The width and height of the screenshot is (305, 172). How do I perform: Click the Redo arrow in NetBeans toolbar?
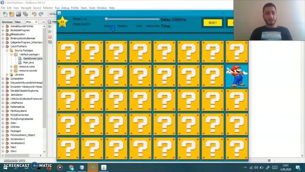[x=41, y=14]
